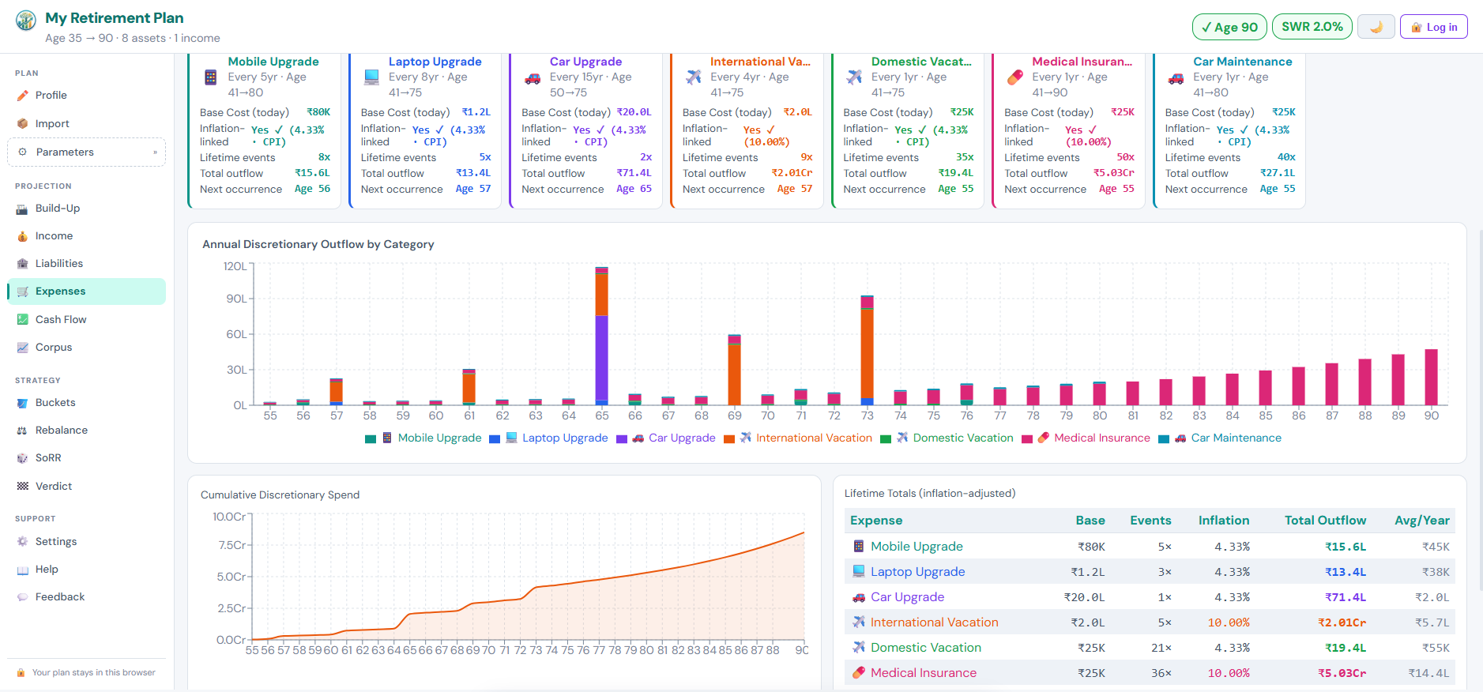Click the Corpus sidebar icon
1483x692 pixels.
pyautogui.click(x=22, y=348)
